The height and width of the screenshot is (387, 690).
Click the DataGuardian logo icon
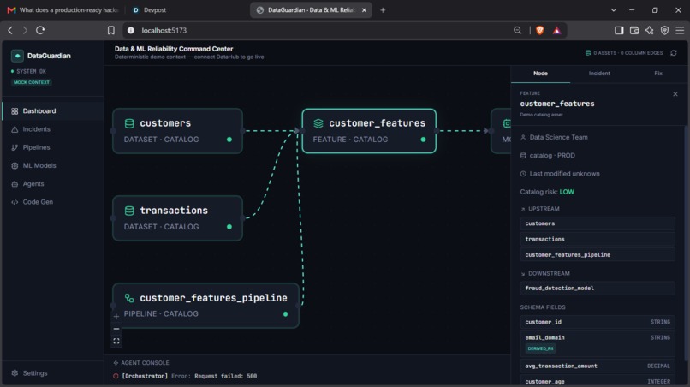pos(17,56)
